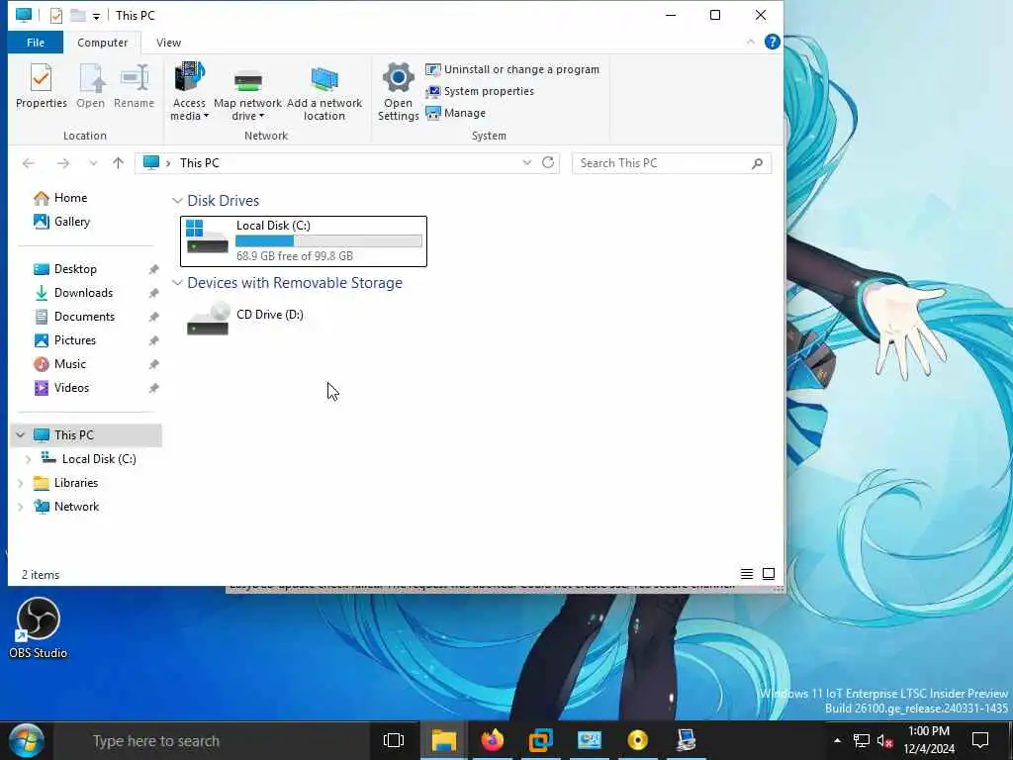The width and height of the screenshot is (1013, 760).
Task: Go back with the back arrow
Action: (x=29, y=163)
